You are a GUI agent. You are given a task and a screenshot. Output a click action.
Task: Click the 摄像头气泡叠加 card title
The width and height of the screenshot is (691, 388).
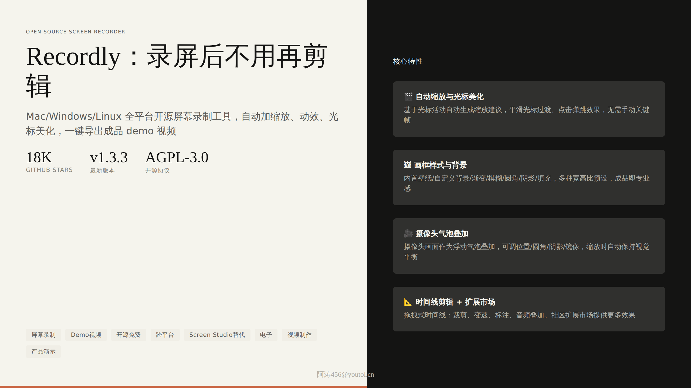[442, 233]
